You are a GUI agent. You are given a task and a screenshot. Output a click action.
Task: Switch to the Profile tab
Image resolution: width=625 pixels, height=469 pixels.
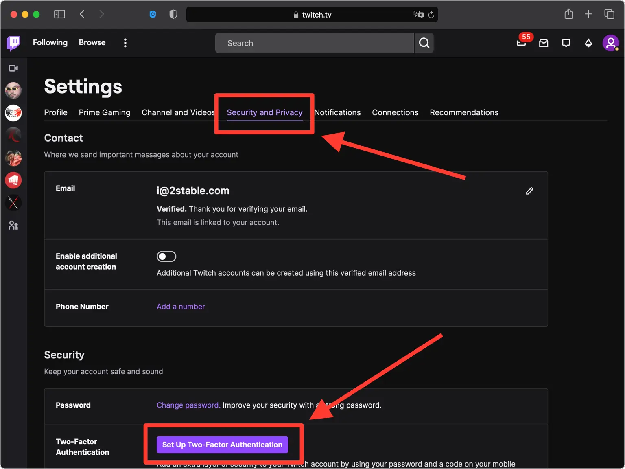point(56,112)
